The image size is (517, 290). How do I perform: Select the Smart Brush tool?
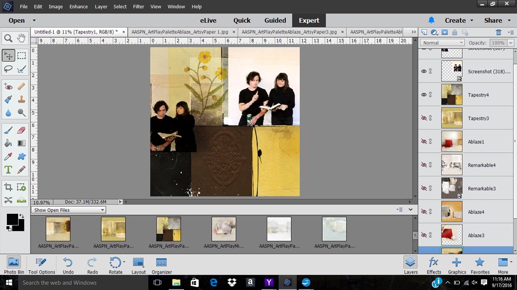pos(8,100)
